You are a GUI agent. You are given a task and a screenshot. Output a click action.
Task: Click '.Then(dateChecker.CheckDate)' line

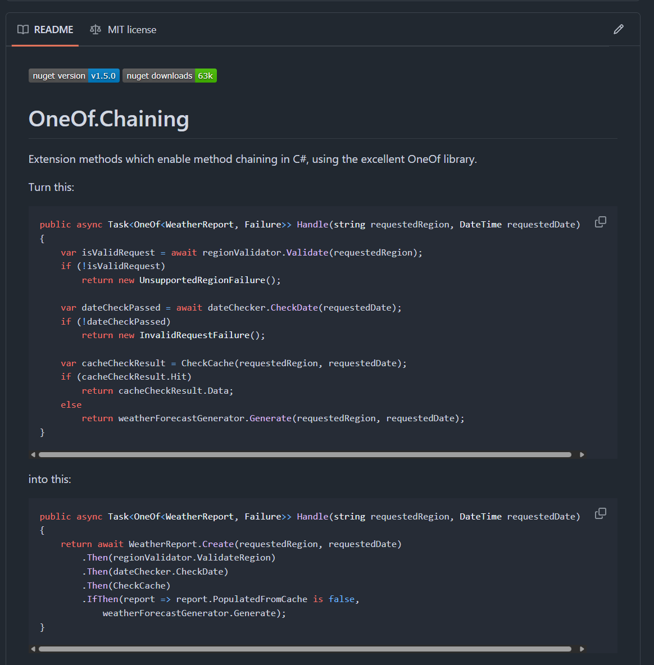tap(155, 571)
